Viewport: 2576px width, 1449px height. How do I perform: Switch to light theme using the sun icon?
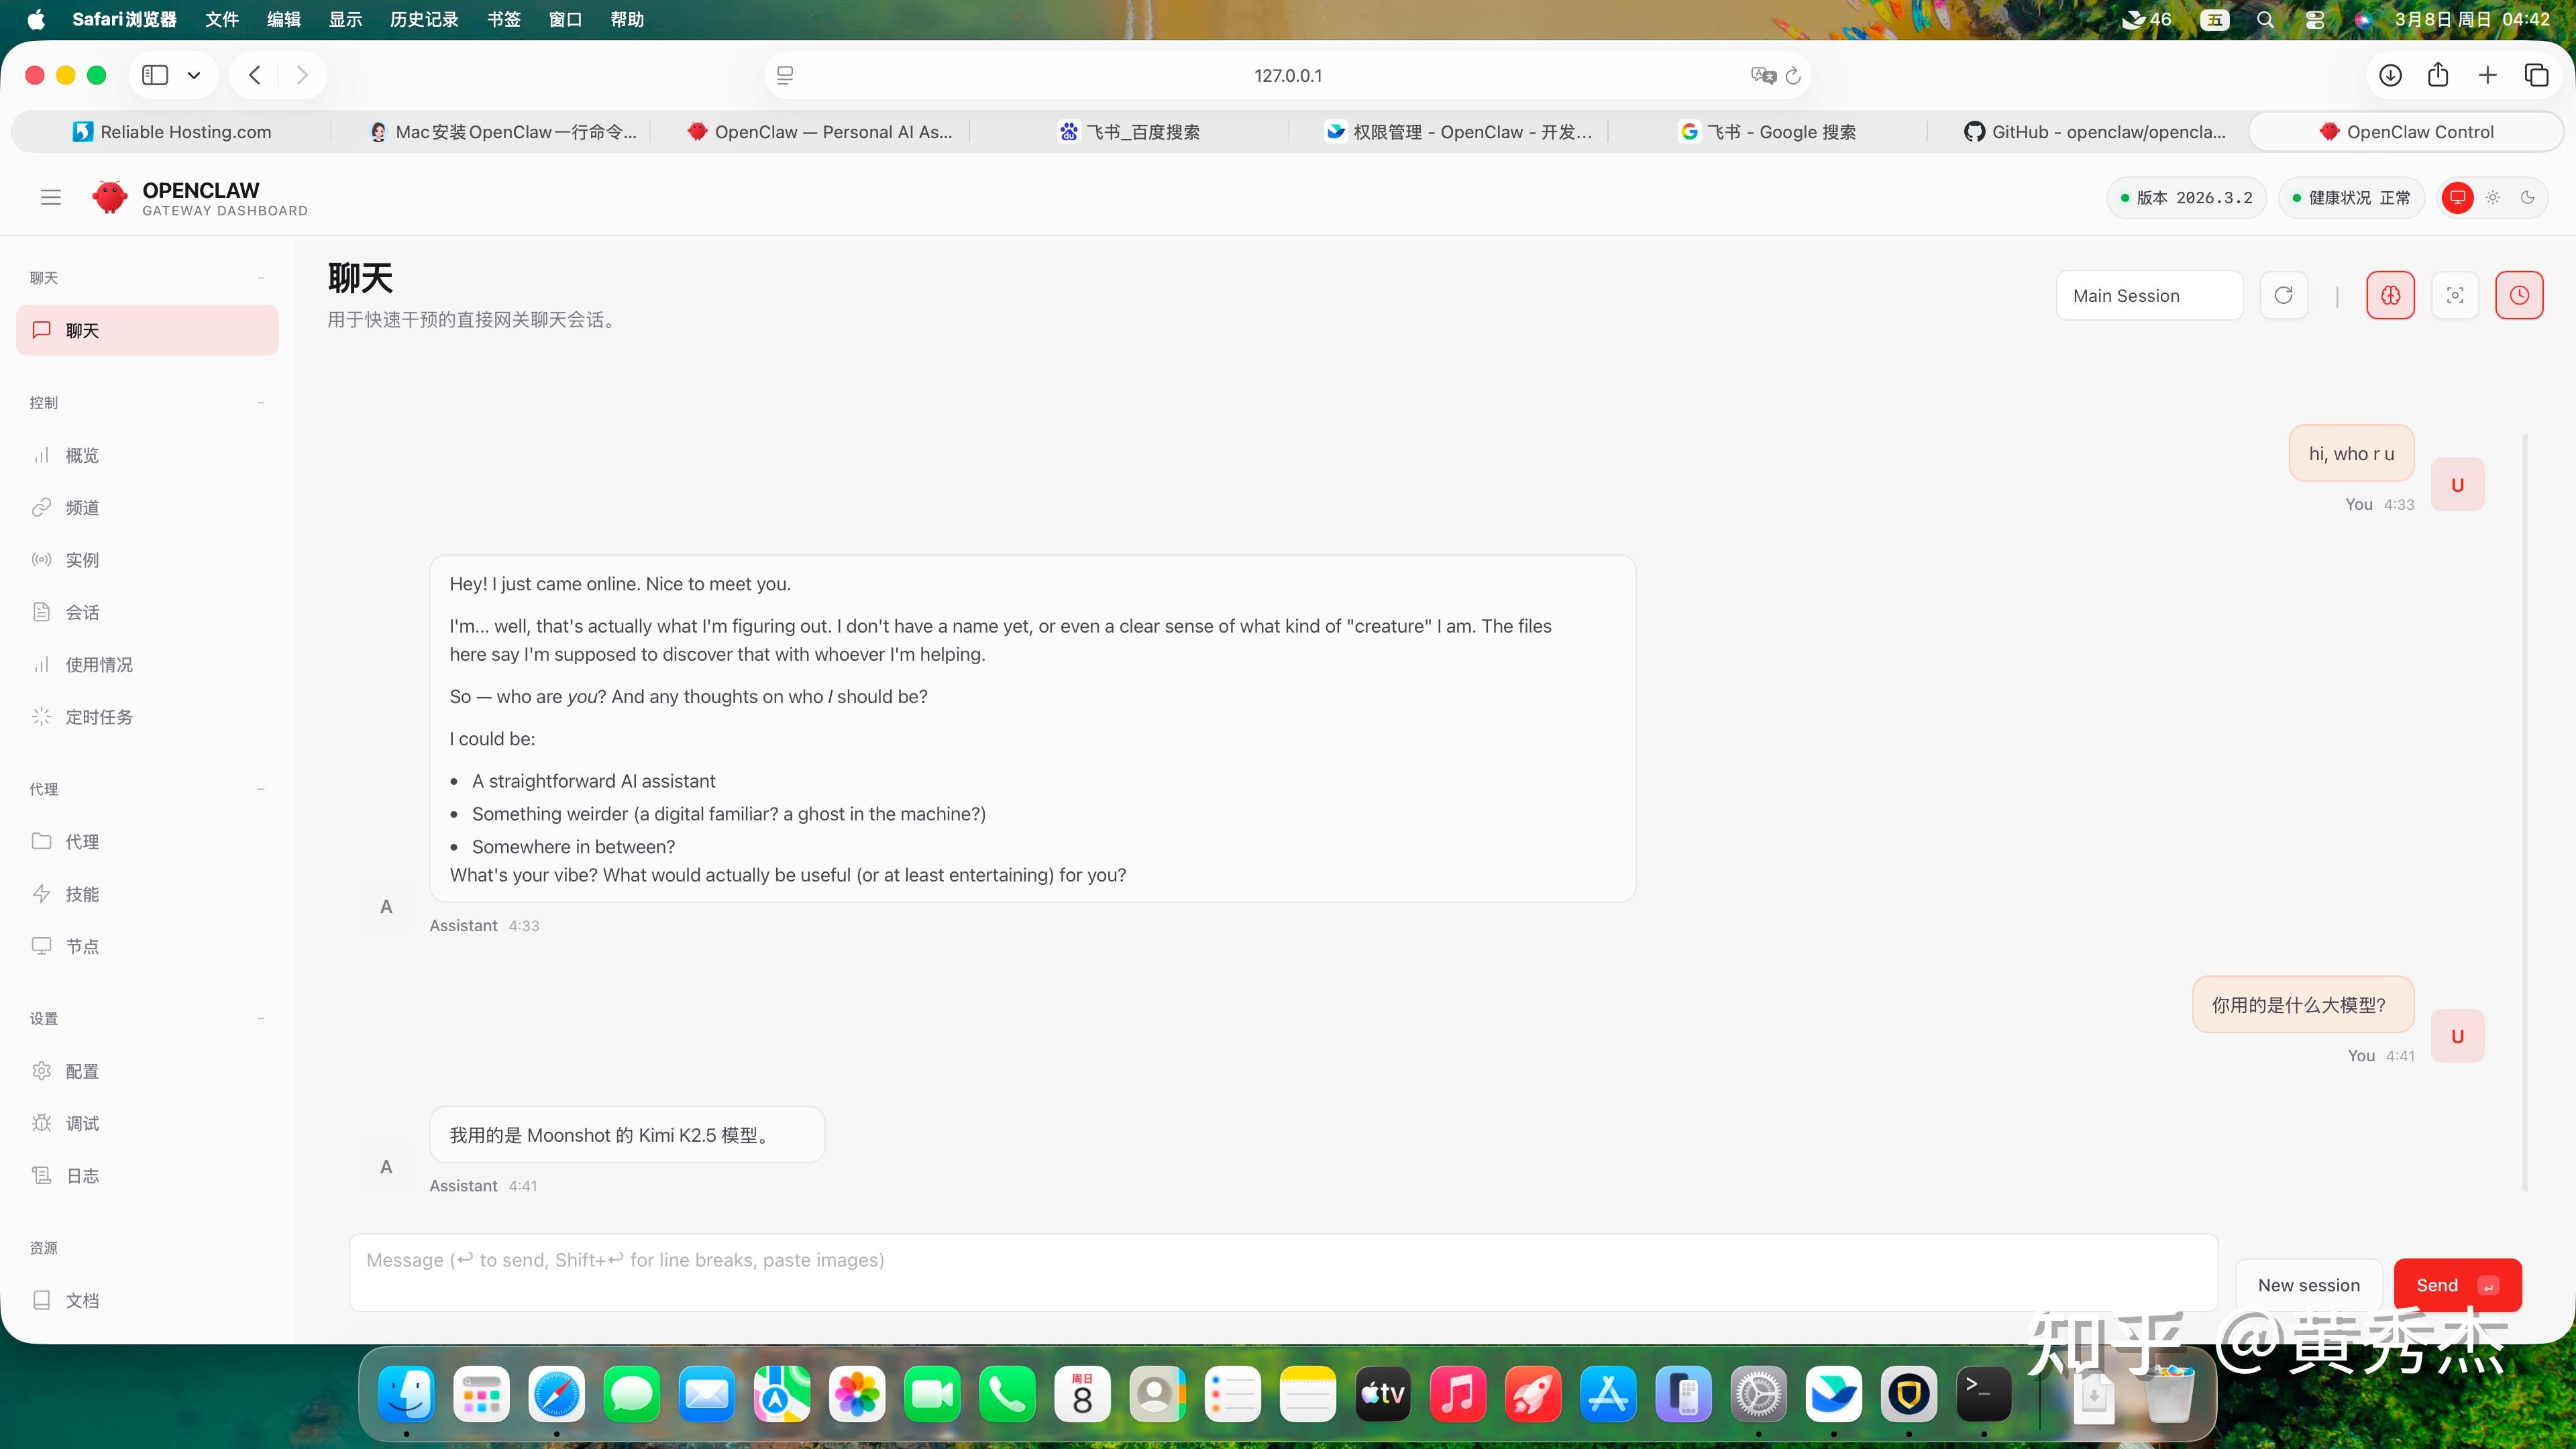pos(2492,197)
